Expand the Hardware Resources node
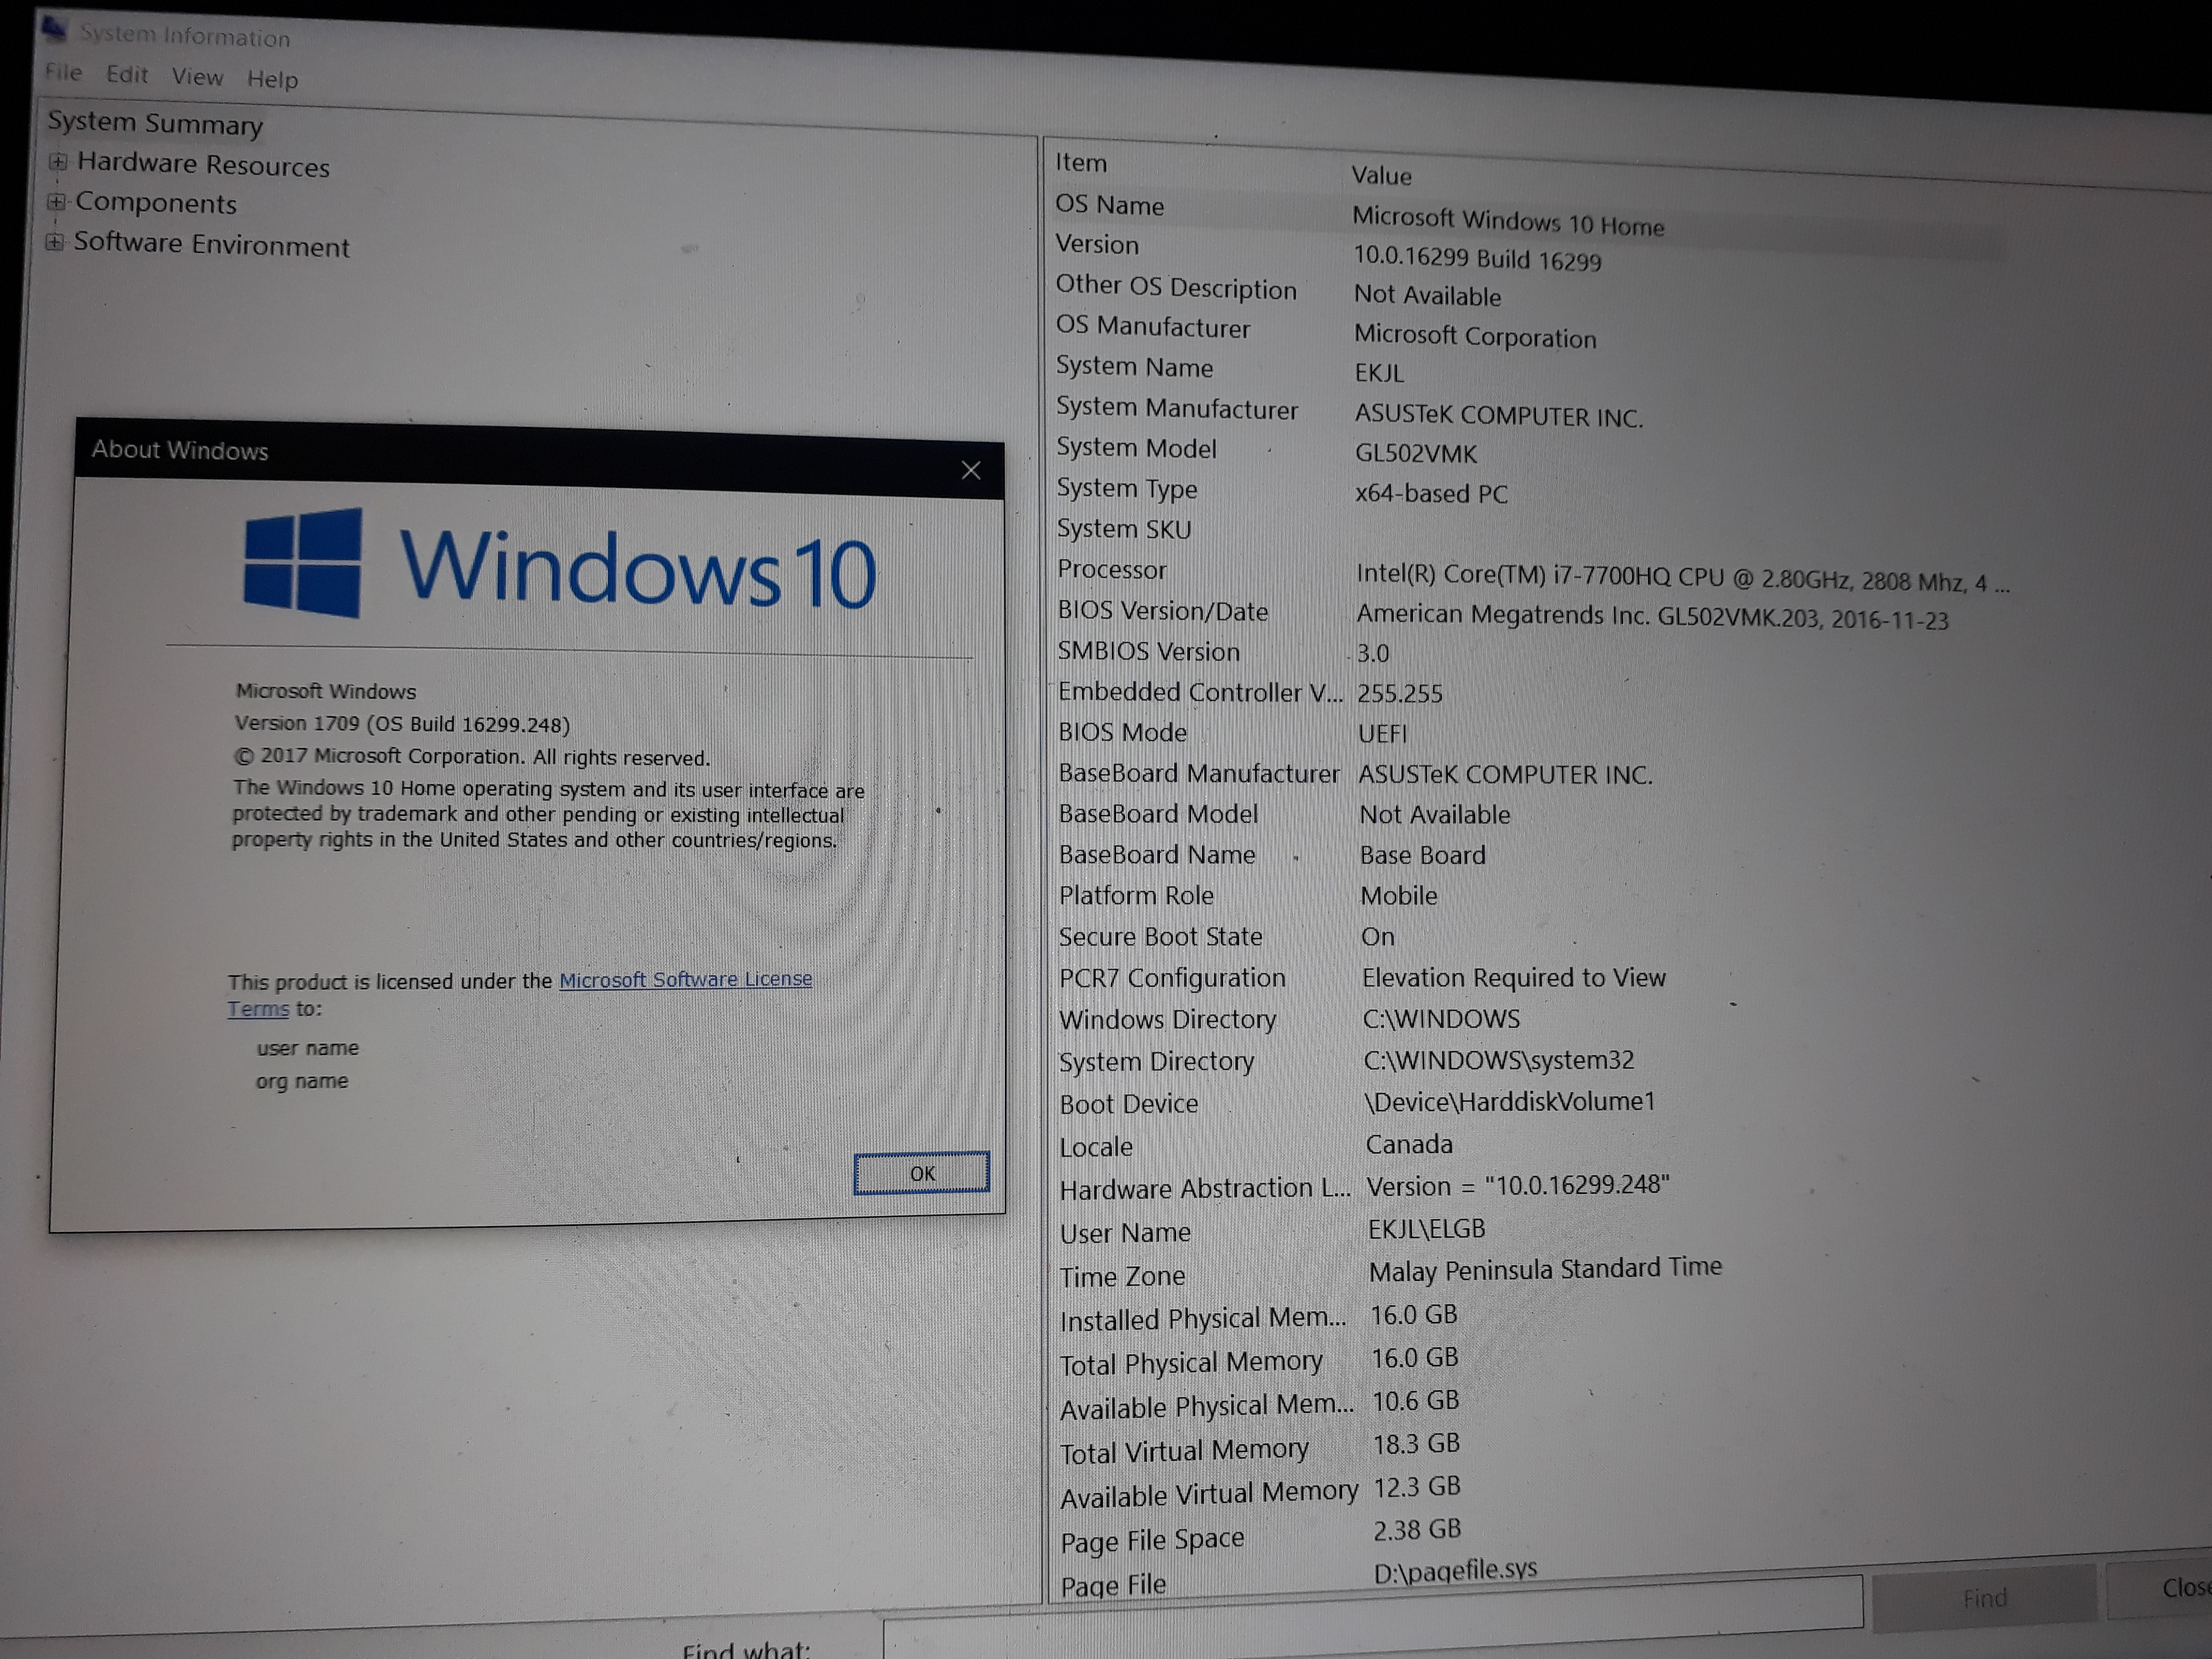 coord(58,161)
